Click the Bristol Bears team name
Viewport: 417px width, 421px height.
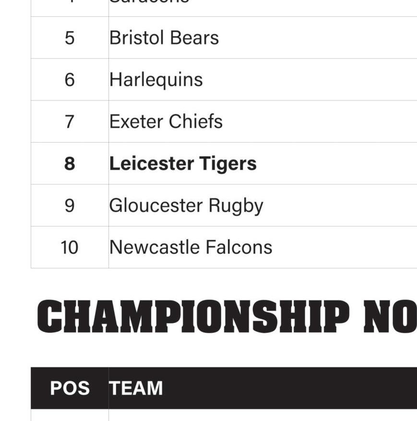pyautogui.click(x=164, y=38)
